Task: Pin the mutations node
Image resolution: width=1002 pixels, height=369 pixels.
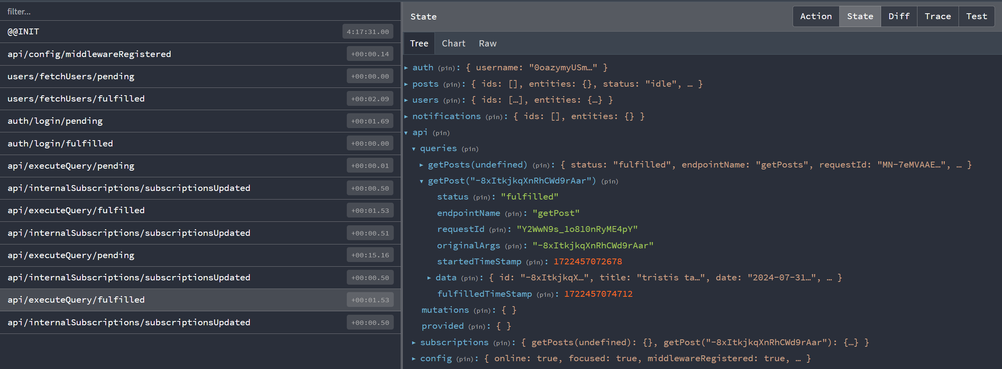Action: [482, 310]
